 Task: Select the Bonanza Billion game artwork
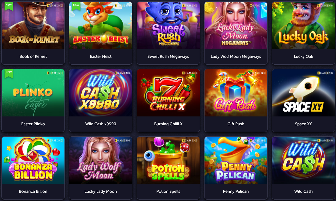33,160
